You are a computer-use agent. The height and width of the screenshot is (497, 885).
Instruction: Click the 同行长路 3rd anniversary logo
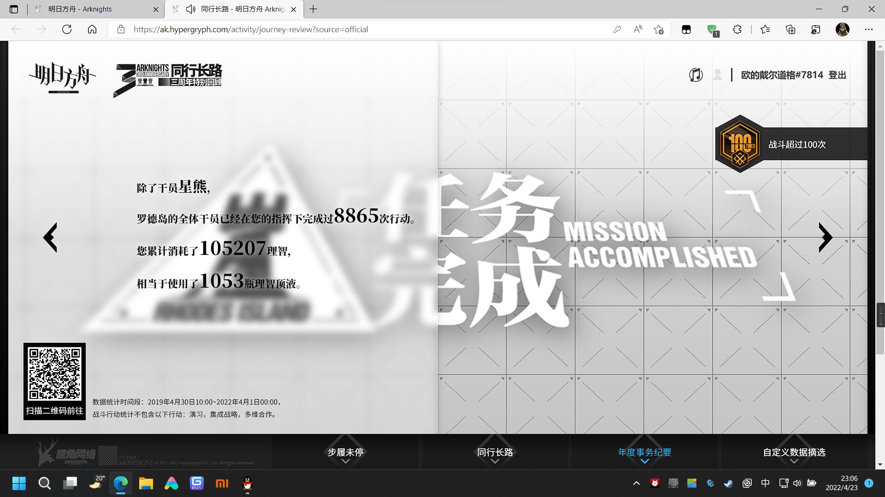pyautogui.click(x=168, y=80)
